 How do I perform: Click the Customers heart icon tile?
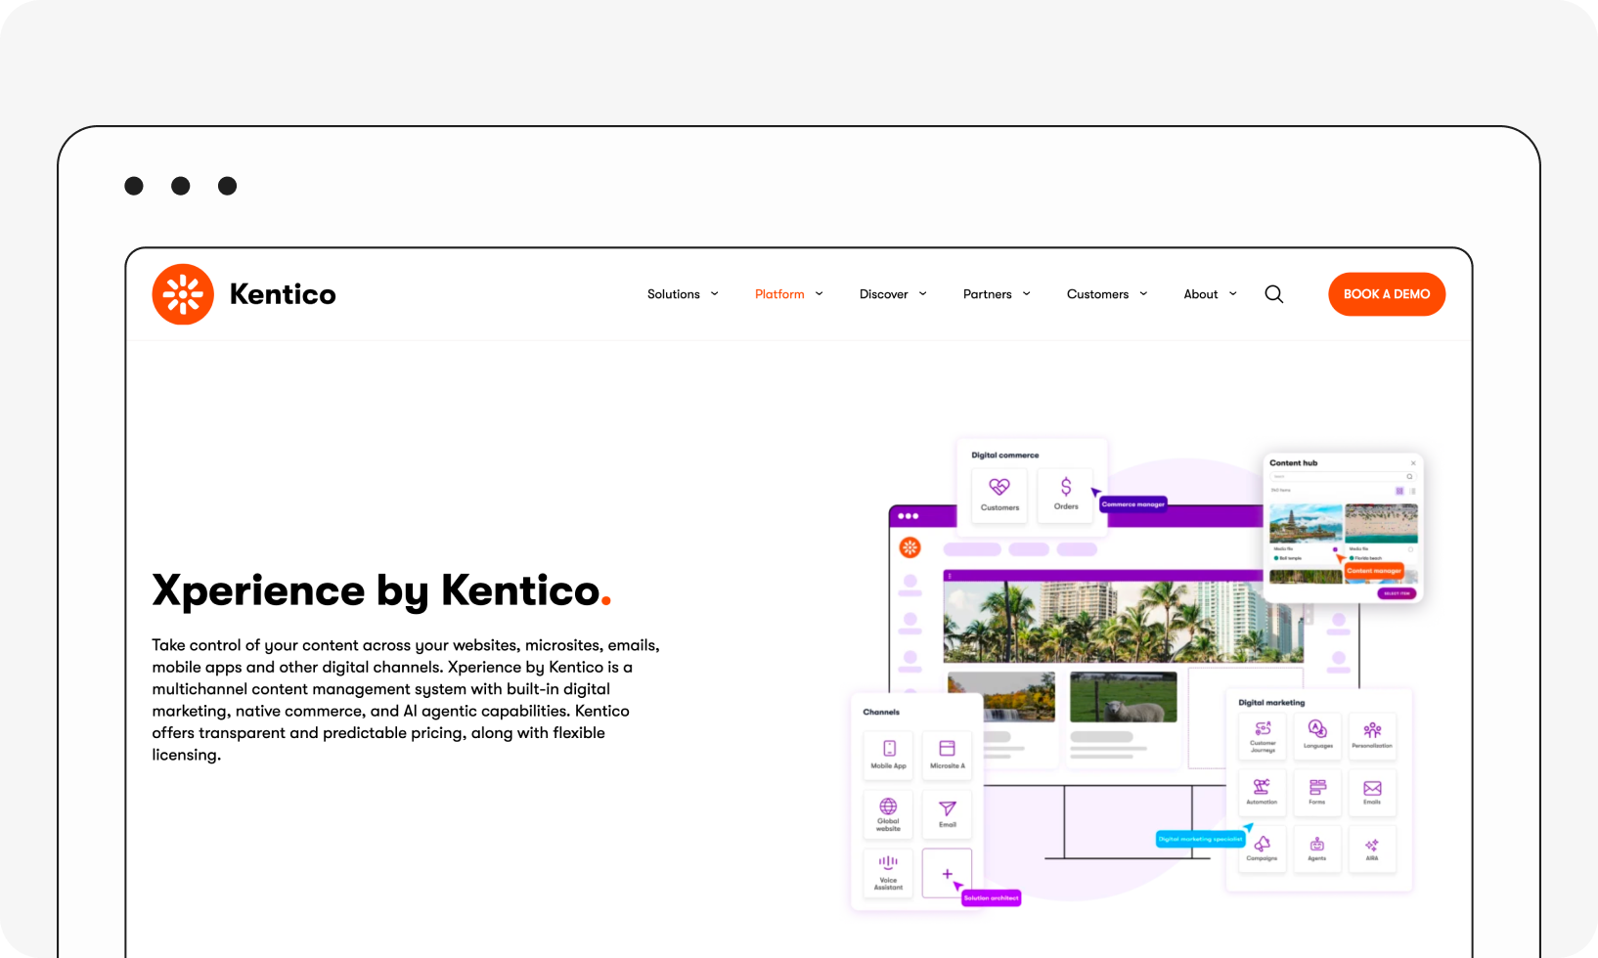999,495
